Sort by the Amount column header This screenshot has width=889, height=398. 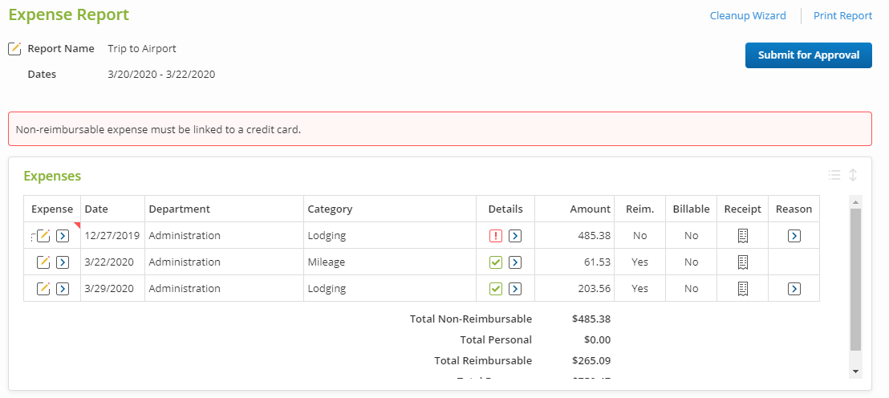pos(590,209)
